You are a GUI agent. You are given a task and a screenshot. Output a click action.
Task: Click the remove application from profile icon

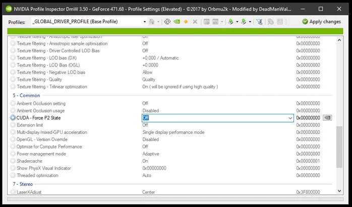click(215, 22)
